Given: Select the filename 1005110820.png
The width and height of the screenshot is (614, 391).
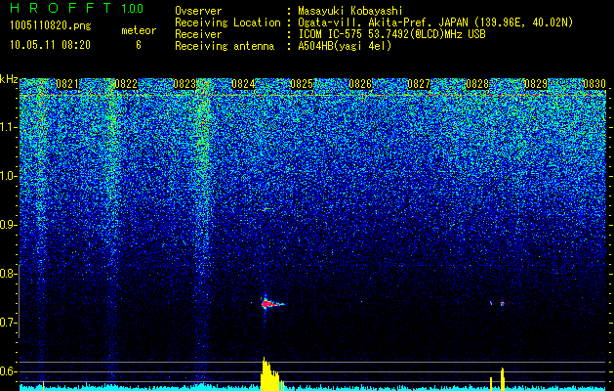Looking at the screenshot, I should click(x=51, y=26).
